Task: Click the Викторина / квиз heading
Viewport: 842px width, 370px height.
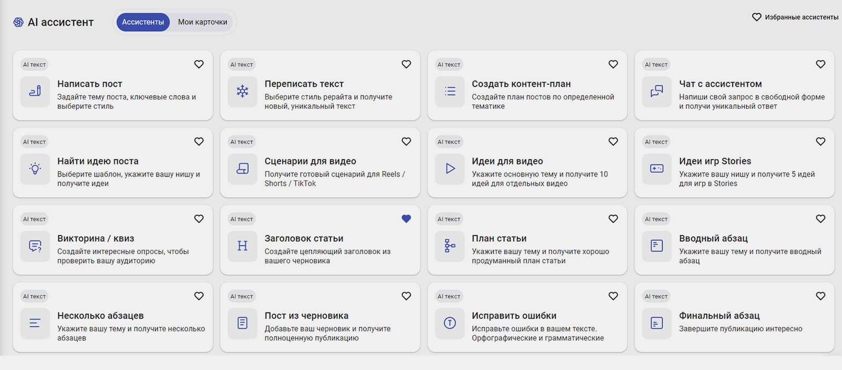Action: tap(96, 238)
